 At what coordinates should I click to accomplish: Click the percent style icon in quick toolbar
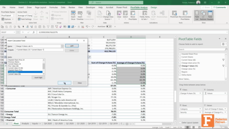(x=19, y=27)
